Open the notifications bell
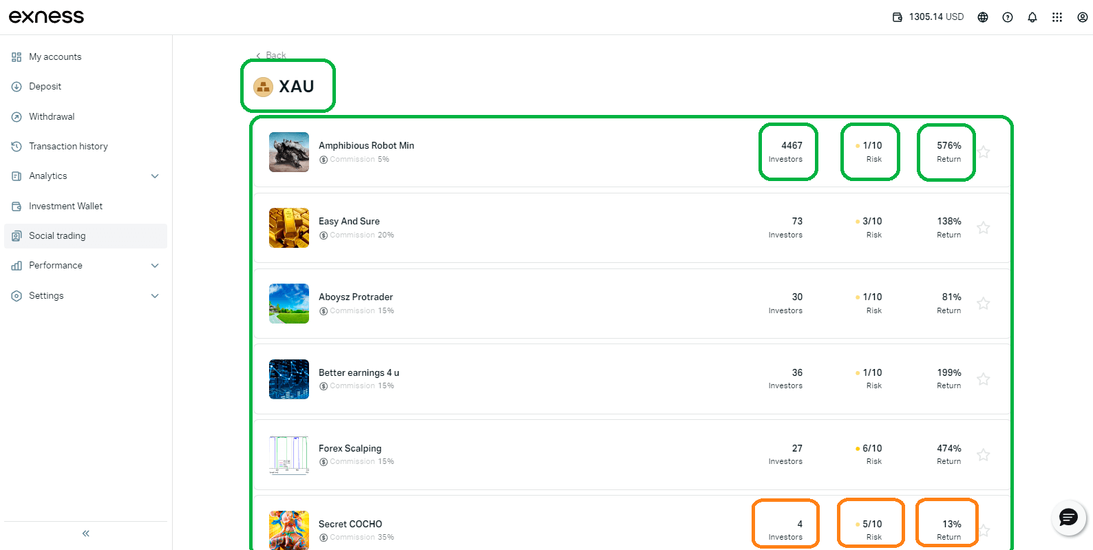The width and height of the screenshot is (1093, 550). tap(1032, 17)
